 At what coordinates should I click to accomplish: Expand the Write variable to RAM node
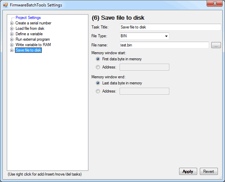(12, 45)
